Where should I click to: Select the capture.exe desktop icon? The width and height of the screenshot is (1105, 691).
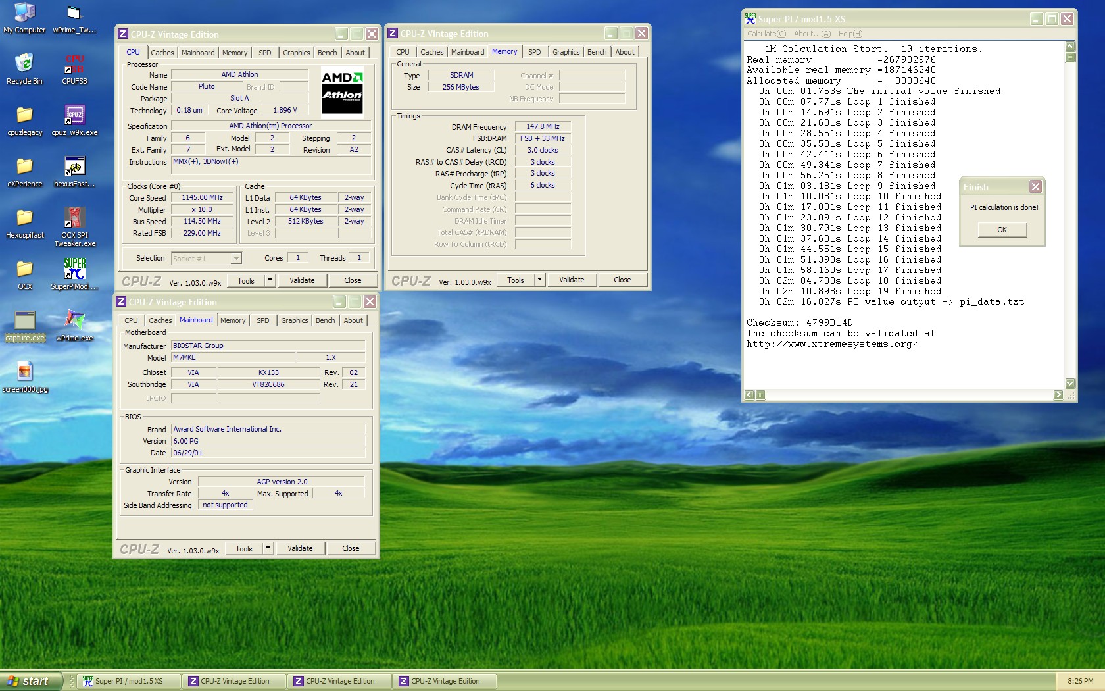pos(24,325)
